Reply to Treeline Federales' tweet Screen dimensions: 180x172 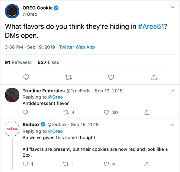25,112
